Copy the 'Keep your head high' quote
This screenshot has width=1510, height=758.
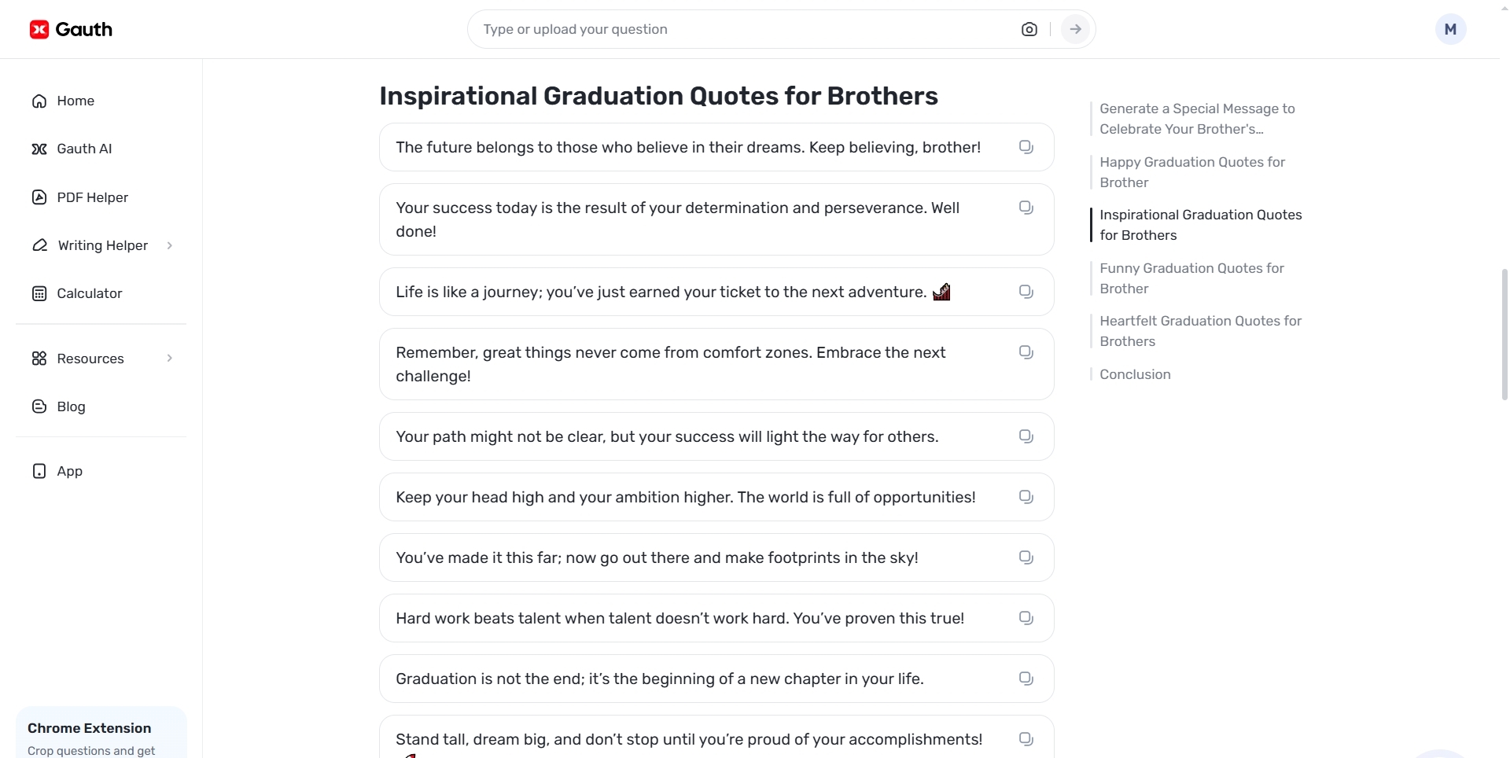click(x=1026, y=496)
